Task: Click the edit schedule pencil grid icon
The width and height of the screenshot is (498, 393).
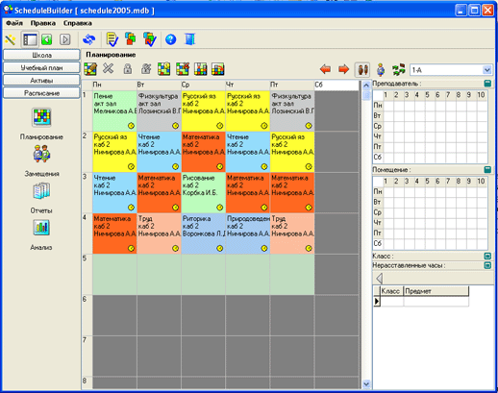Action: 90,69
